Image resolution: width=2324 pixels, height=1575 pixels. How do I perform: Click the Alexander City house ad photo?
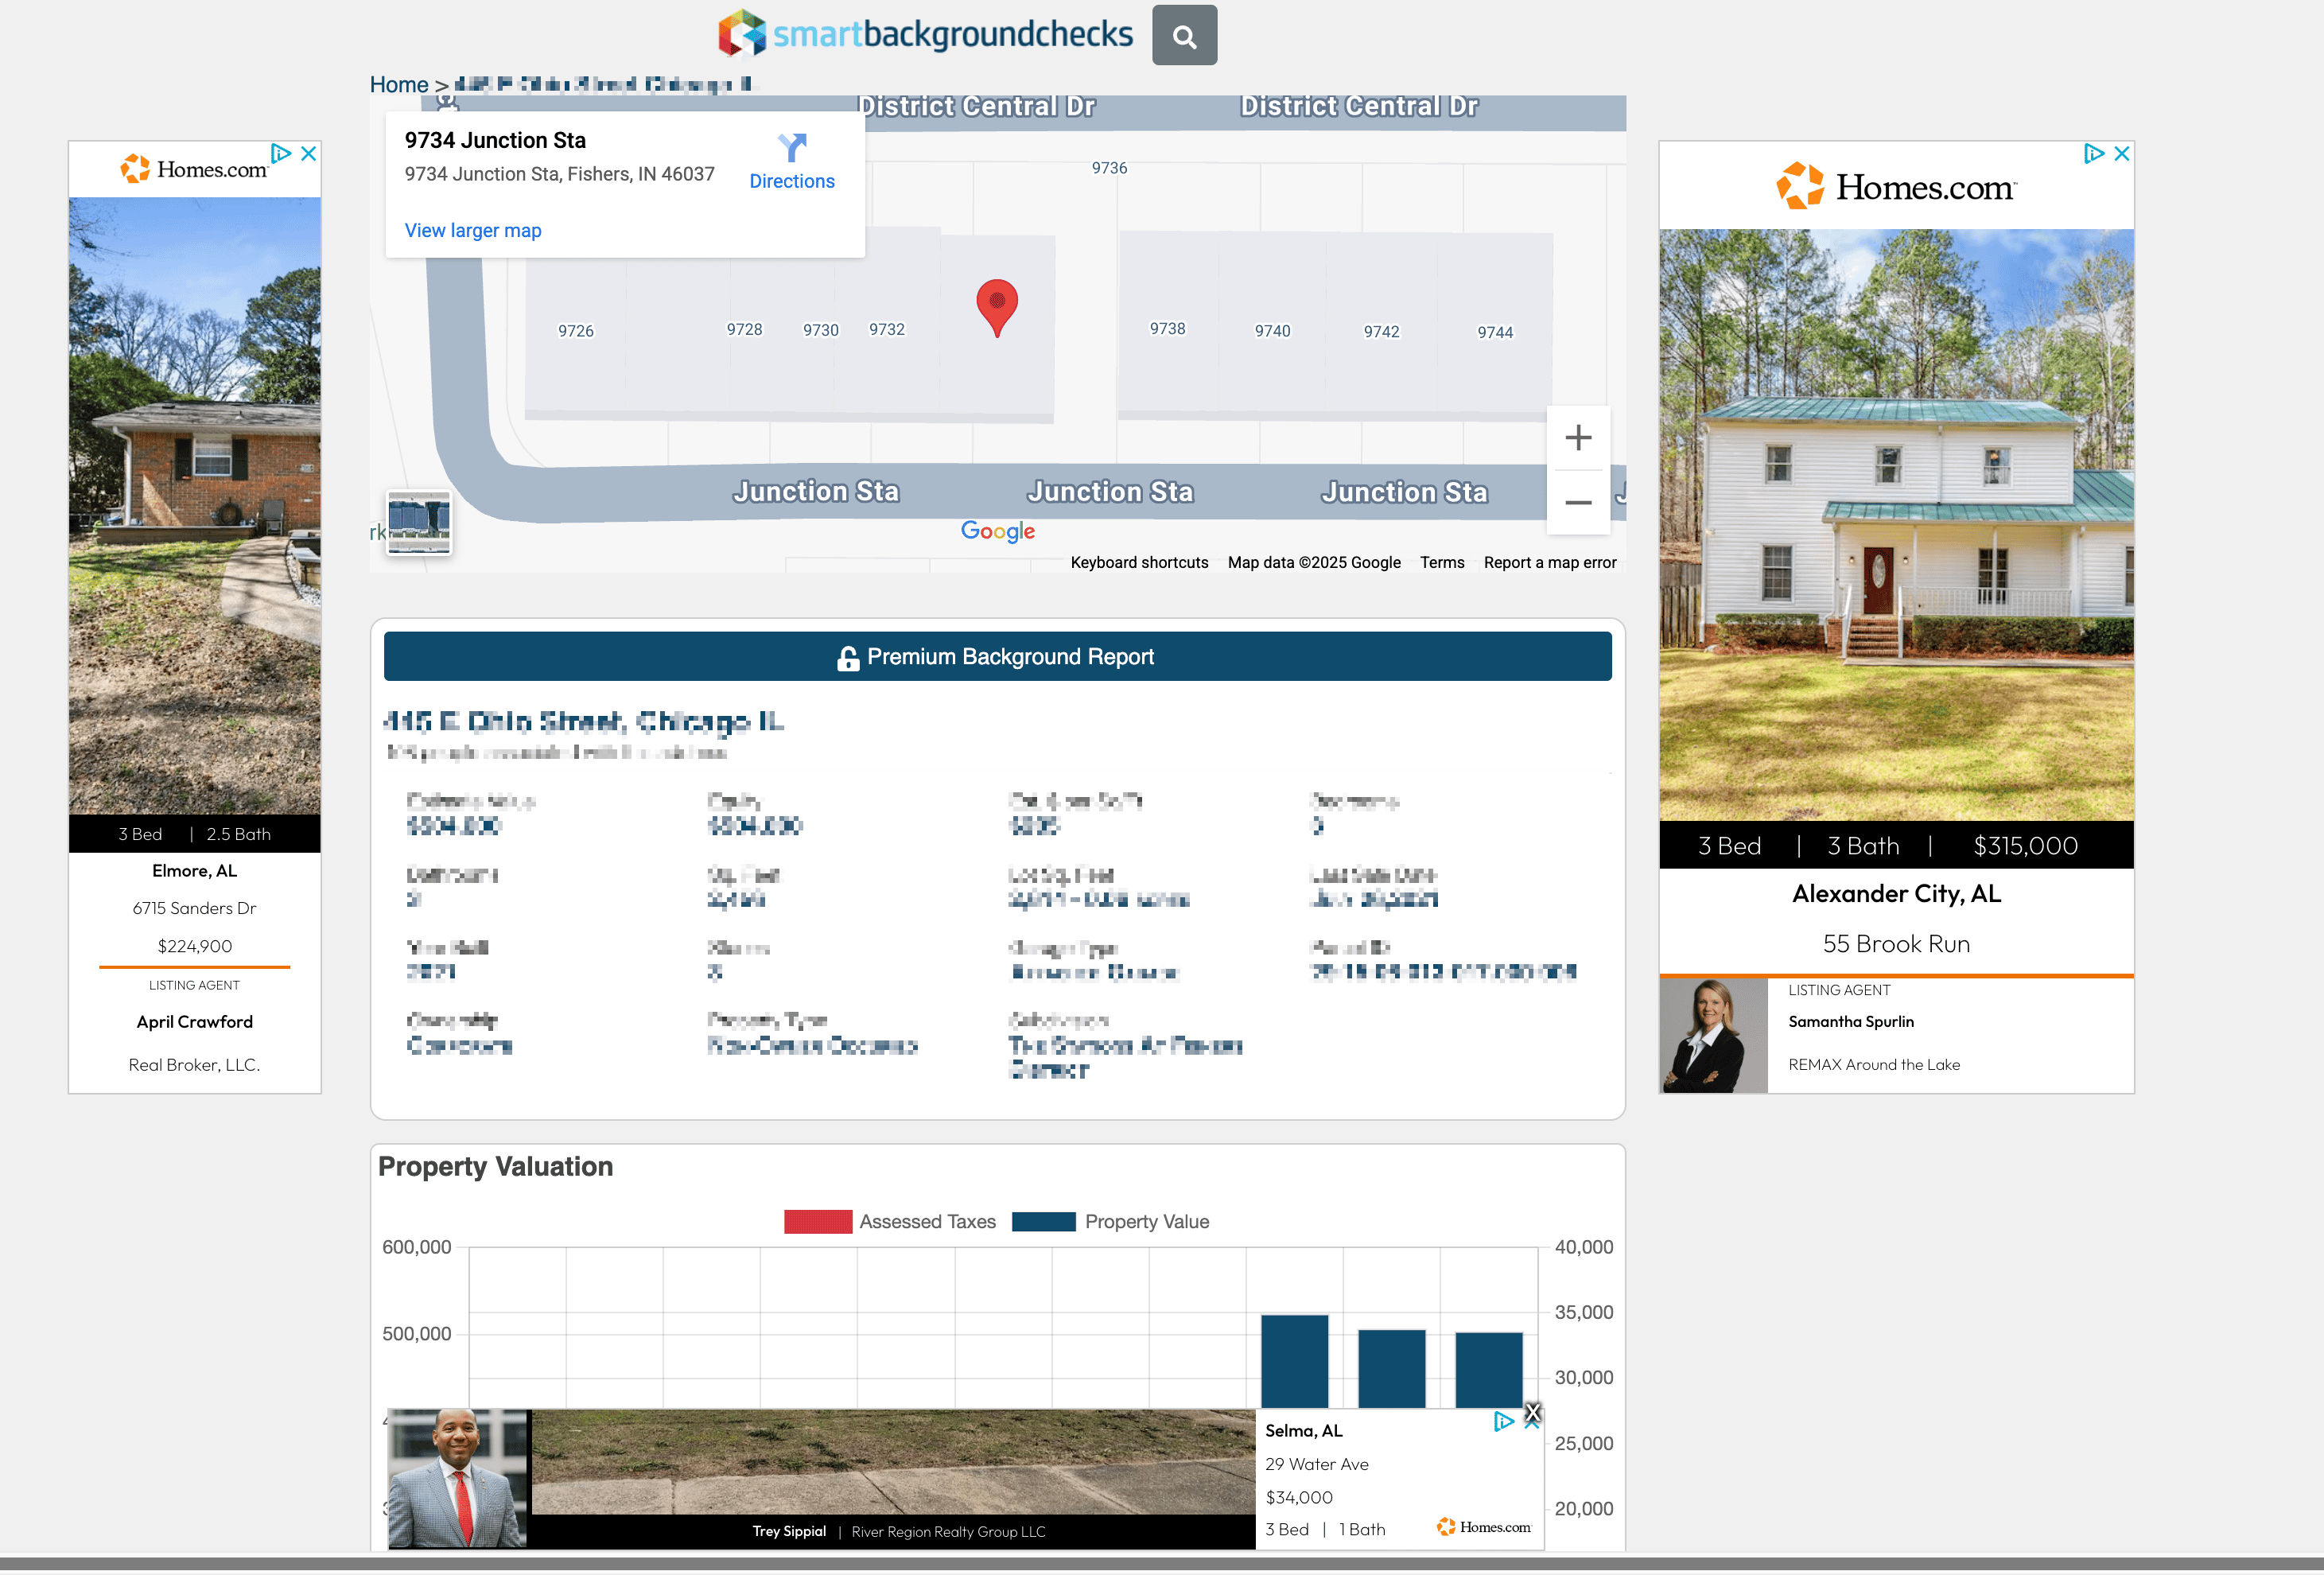coord(1895,524)
